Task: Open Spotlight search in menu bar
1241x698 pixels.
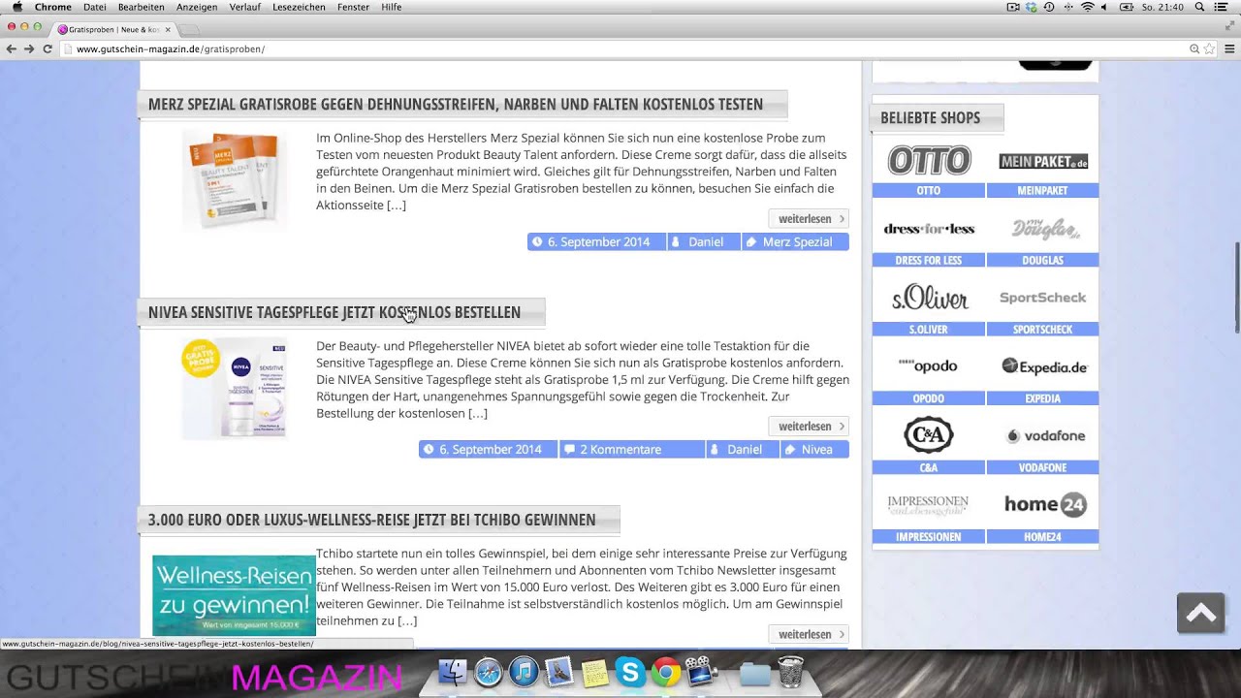Action: [x=1200, y=7]
